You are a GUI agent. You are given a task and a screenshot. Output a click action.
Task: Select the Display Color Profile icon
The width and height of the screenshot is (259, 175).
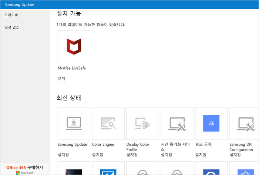142,123
